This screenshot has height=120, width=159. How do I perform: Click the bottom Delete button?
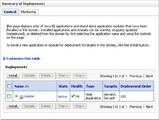point(46,106)
